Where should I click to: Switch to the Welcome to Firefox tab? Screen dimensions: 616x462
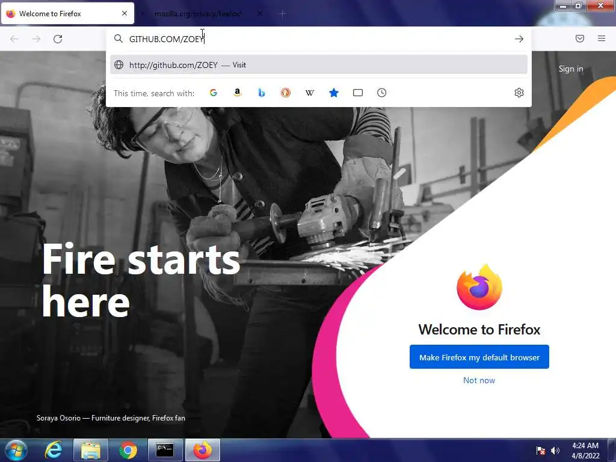click(67, 13)
